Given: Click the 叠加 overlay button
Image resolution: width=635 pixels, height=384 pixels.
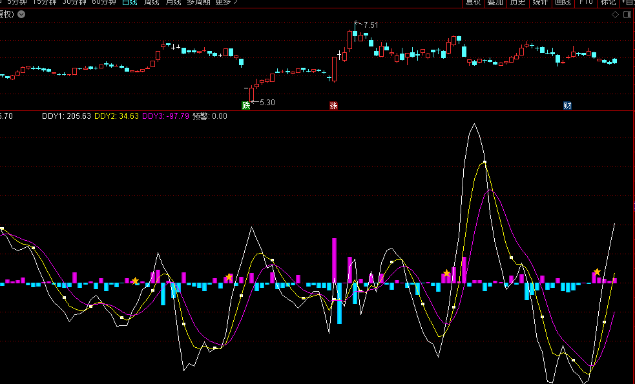Looking at the screenshot, I should point(495,3).
